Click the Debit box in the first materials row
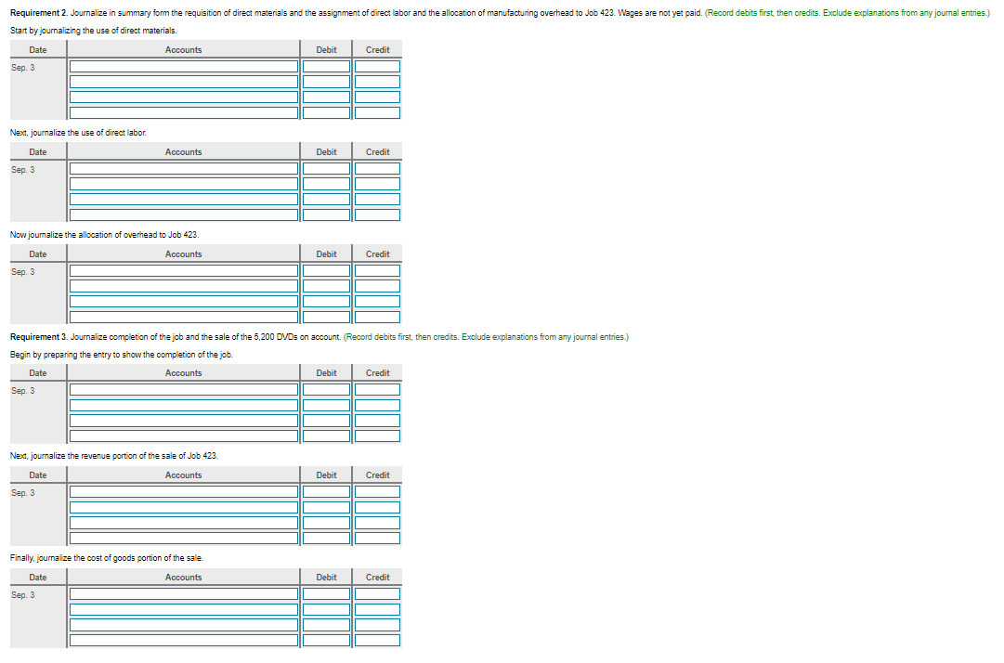Viewport: 1004px width, 663px height. point(326,66)
